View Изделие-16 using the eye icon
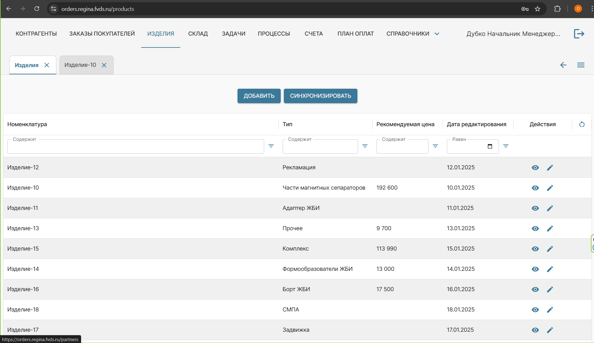Viewport: 594px width, 343px height. pyautogui.click(x=535, y=290)
